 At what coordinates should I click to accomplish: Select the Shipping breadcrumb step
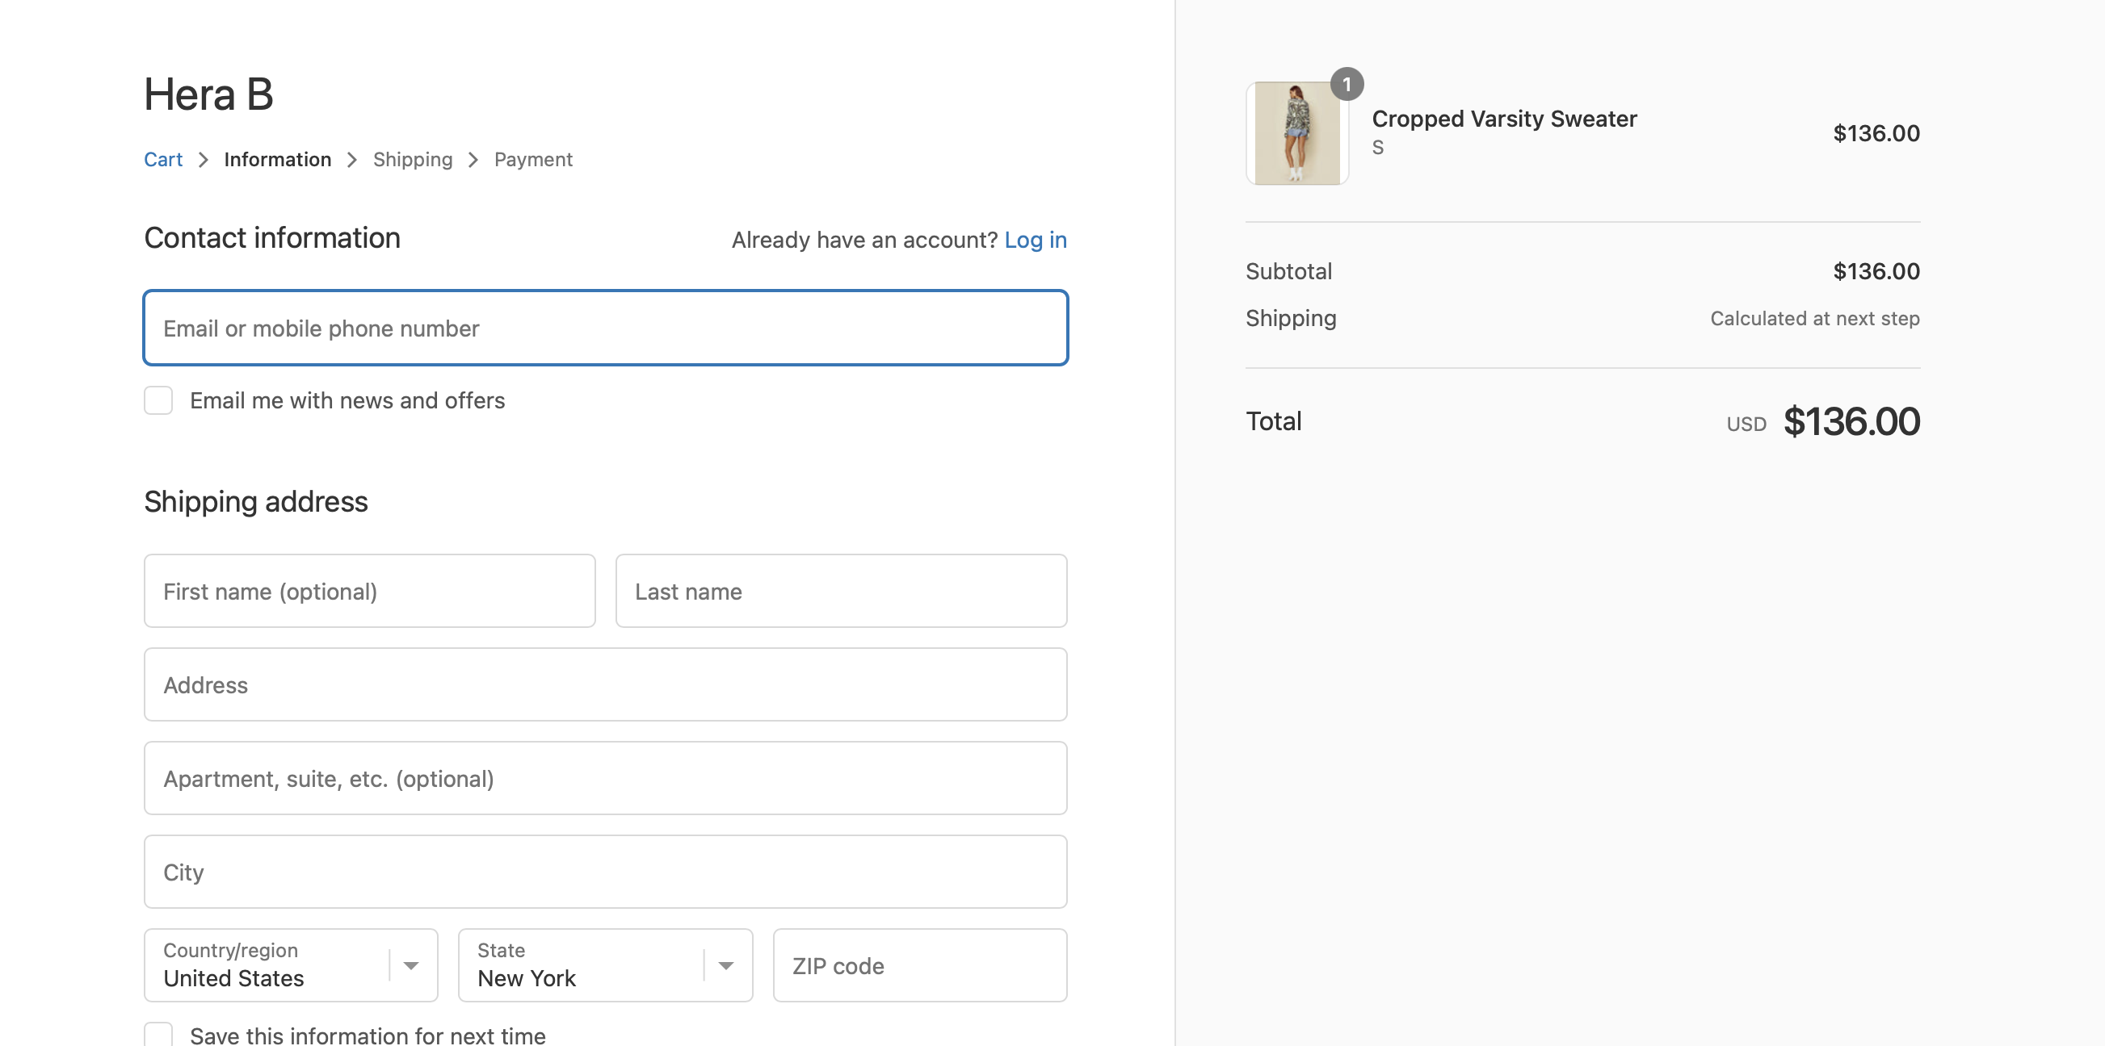[413, 159]
